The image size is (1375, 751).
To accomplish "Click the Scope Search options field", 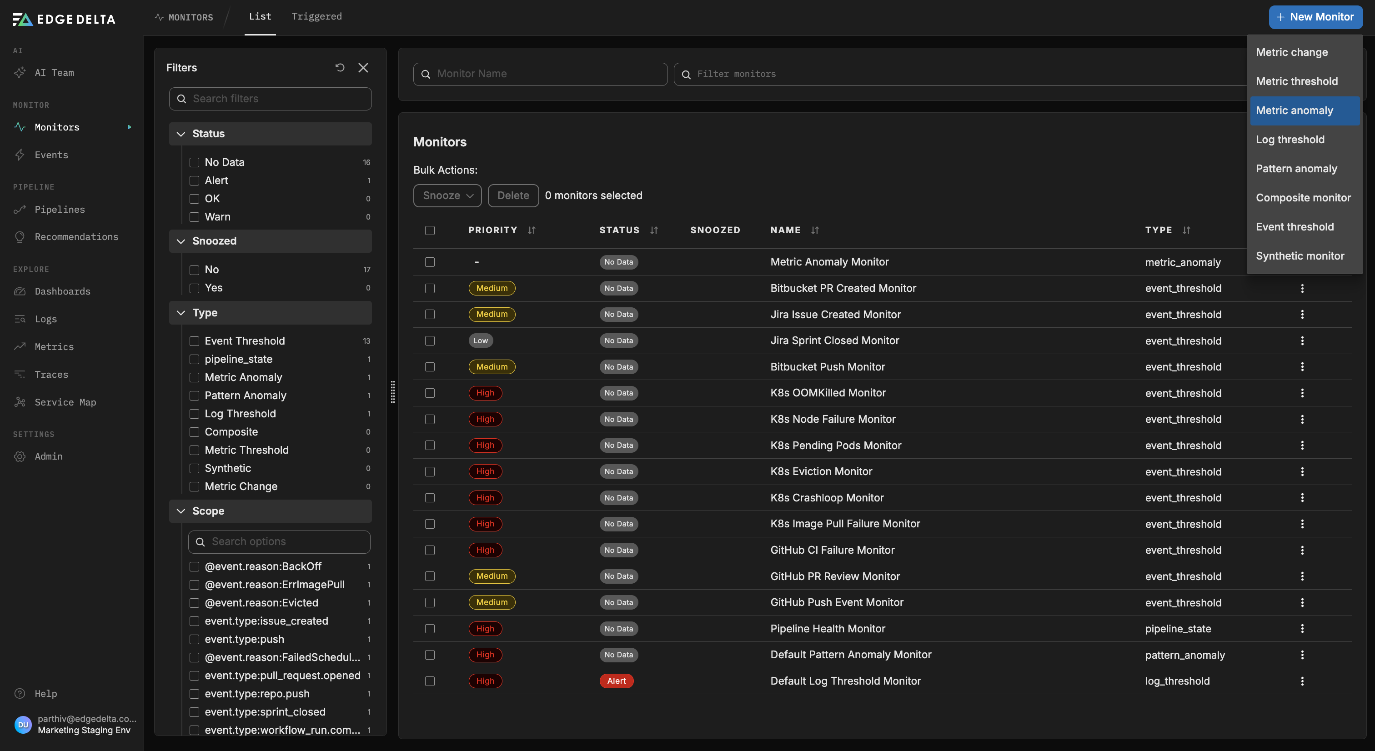I will pos(279,542).
